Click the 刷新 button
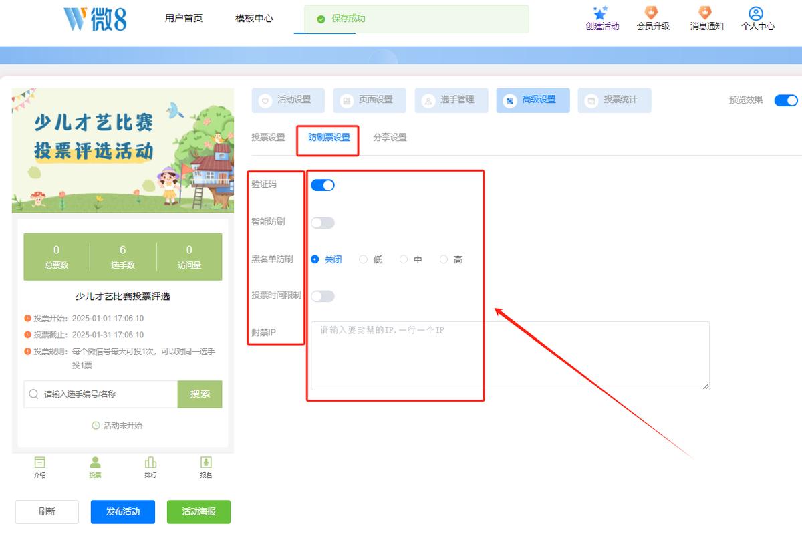This screenshot has width=802, height=542. 47,512
